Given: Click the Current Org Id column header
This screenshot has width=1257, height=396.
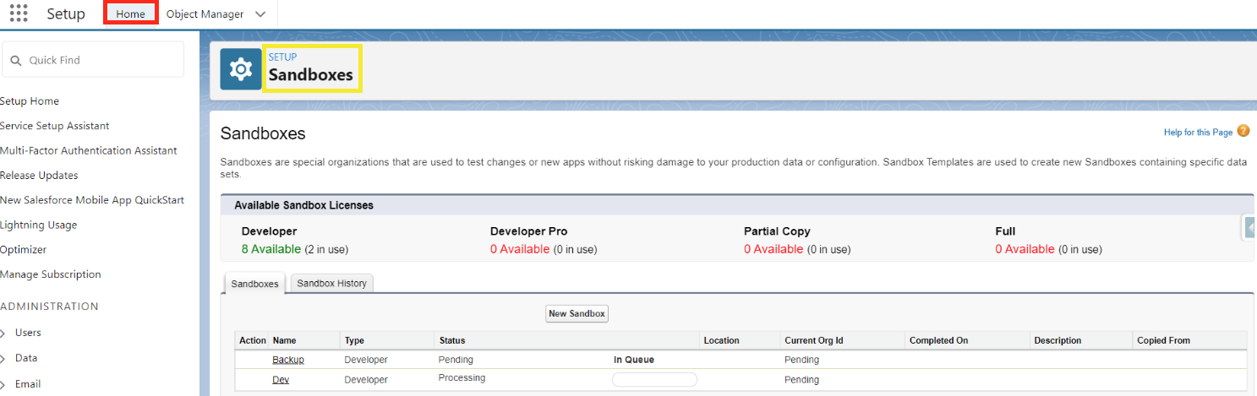Looking at the screenshot, I should click(x=814, y=340).
